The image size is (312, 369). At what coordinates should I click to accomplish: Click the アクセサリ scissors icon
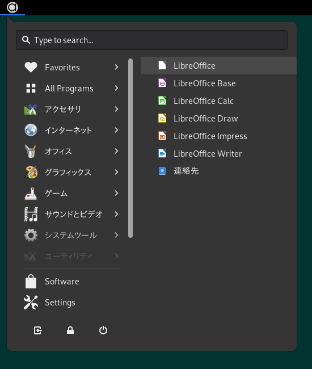pyautogui.click(x=31, y=109)
